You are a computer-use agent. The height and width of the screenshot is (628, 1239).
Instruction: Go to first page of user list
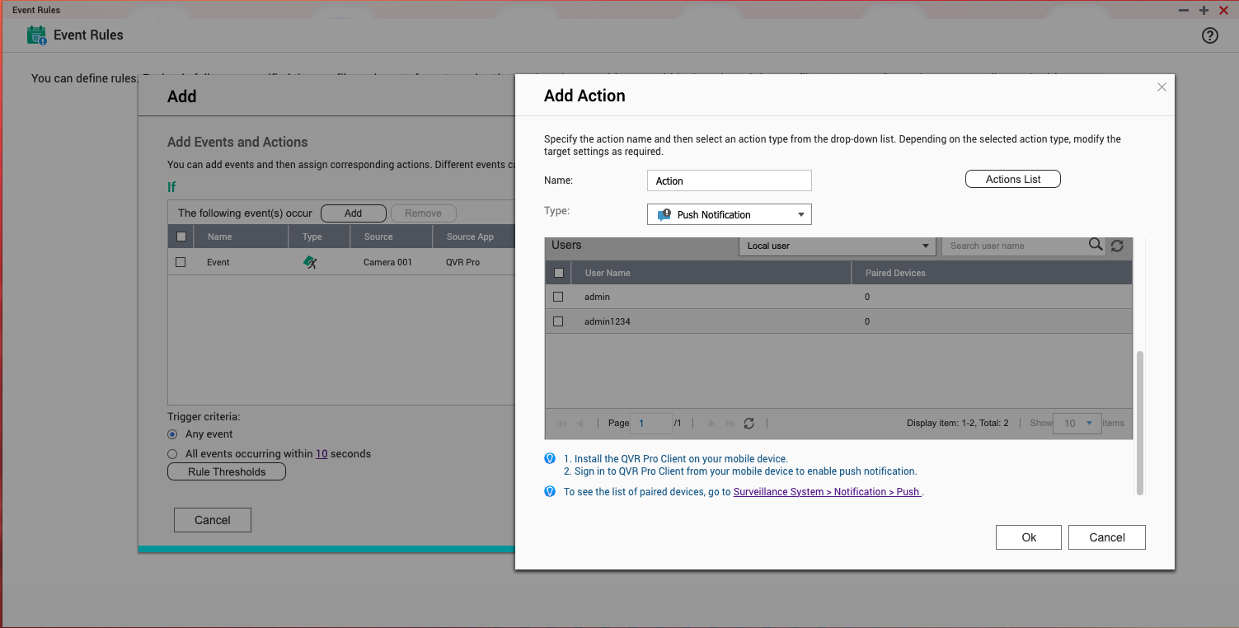[x=562, y=423]
